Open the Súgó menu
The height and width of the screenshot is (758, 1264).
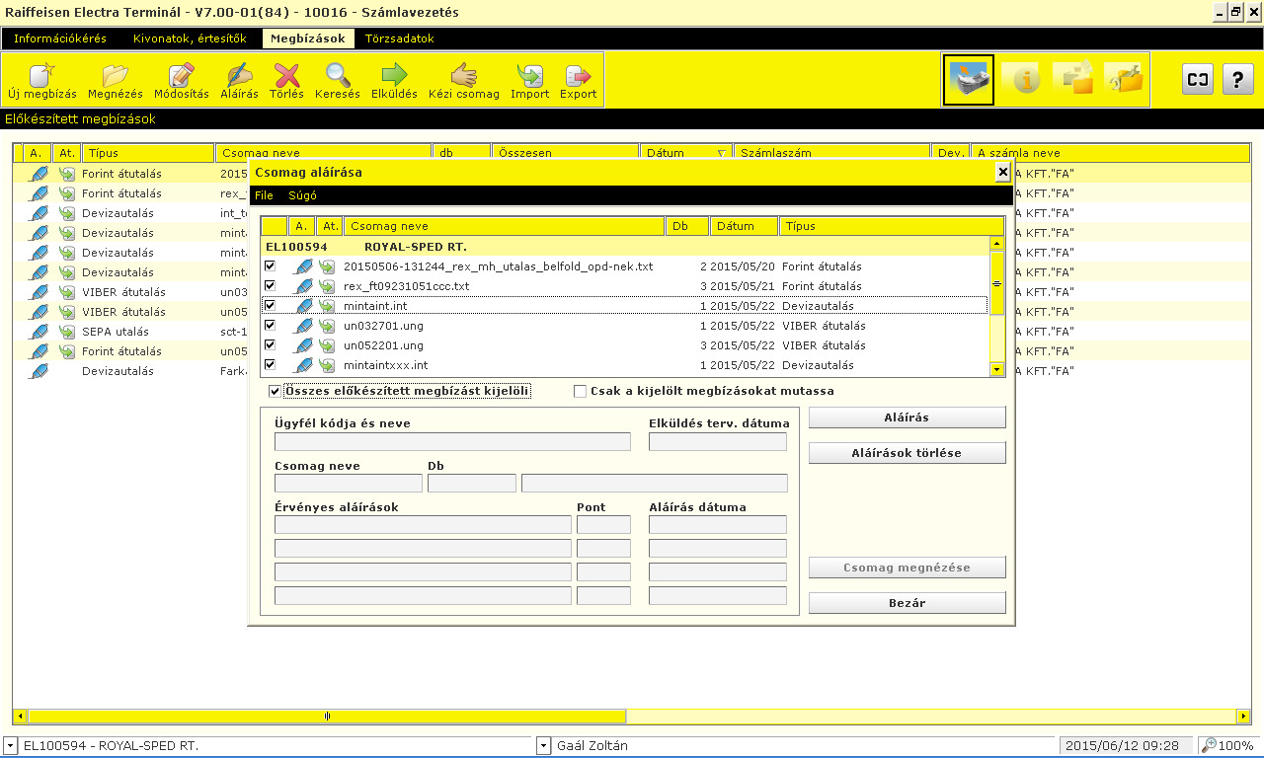point(302,195)
